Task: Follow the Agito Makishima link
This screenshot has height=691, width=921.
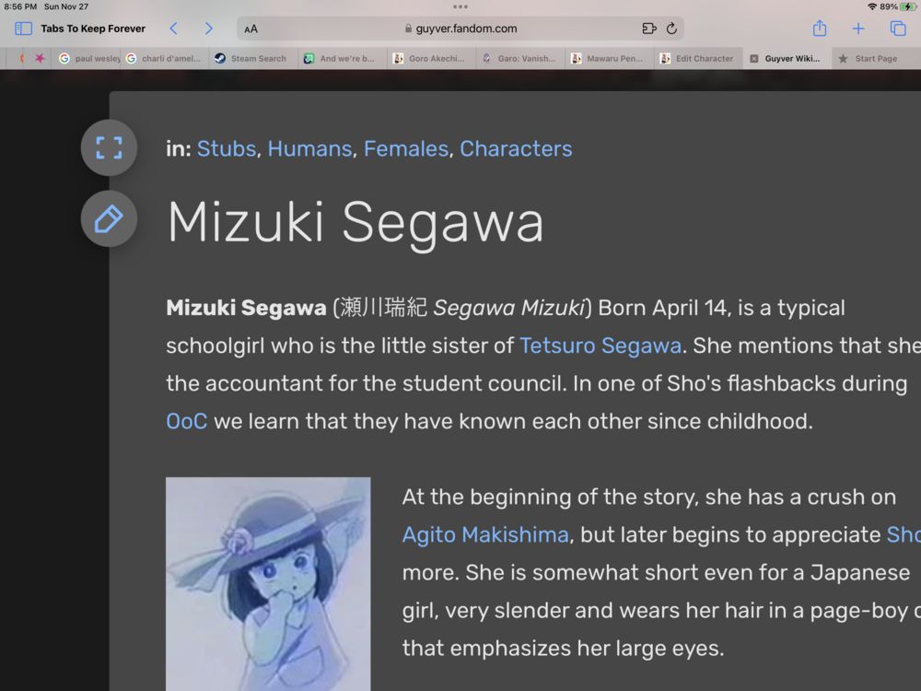Action: 485,534
